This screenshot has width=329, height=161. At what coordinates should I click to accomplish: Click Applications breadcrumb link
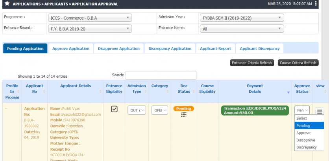click(27, 4)
